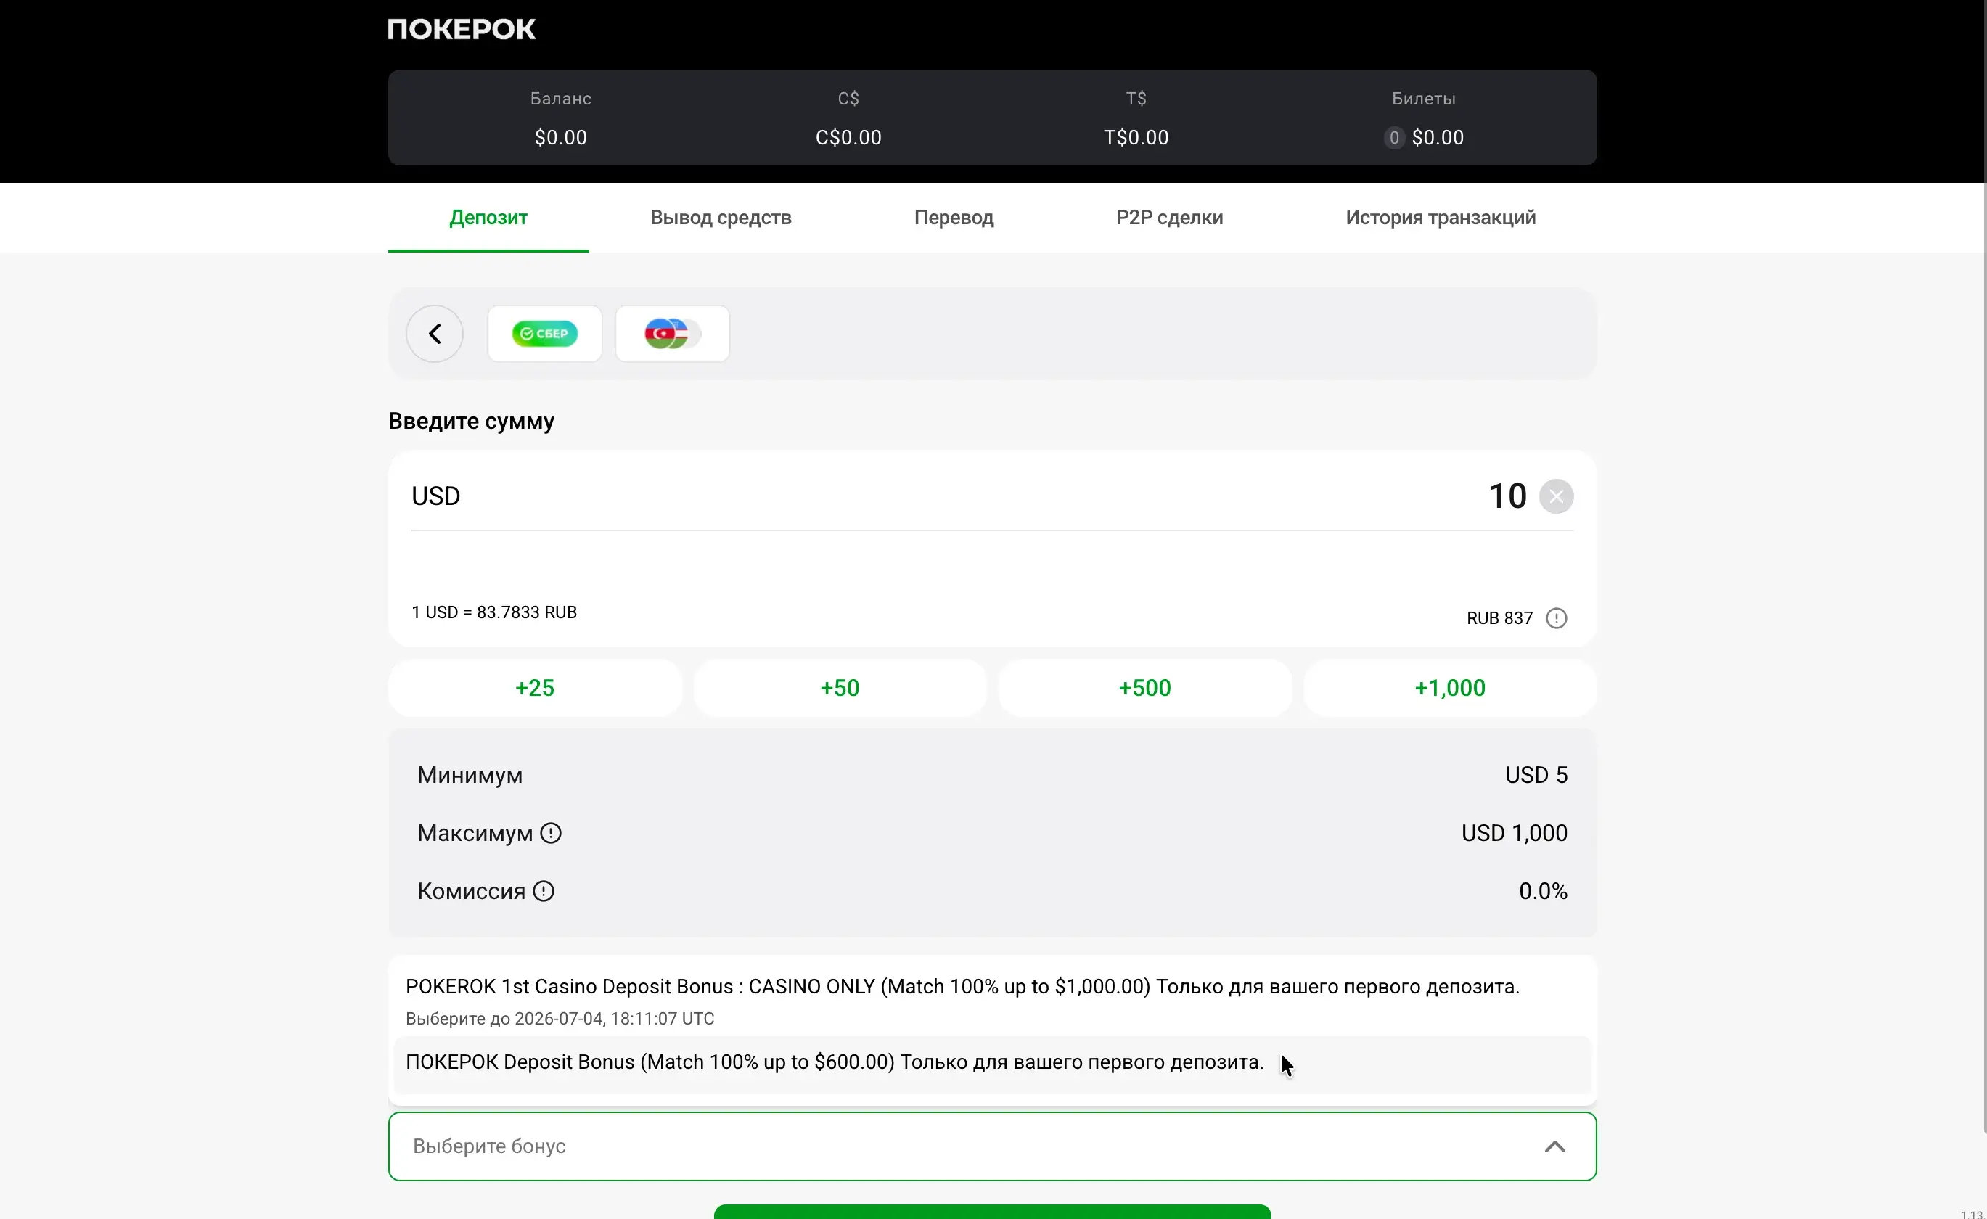Viewport: 1987px width, 1219px height.
Task: Click the C$0.00 balance value
Action: [848, 138]
